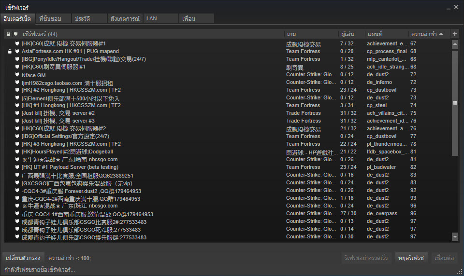Click shield icon of tjml1982csgo.taobao.com row
This screenshot has width=464, height=276.
17,82
